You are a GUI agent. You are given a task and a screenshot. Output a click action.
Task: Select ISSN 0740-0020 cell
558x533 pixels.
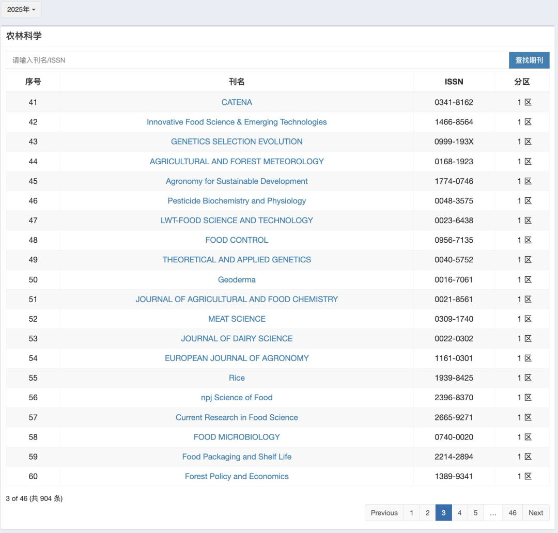454,437
